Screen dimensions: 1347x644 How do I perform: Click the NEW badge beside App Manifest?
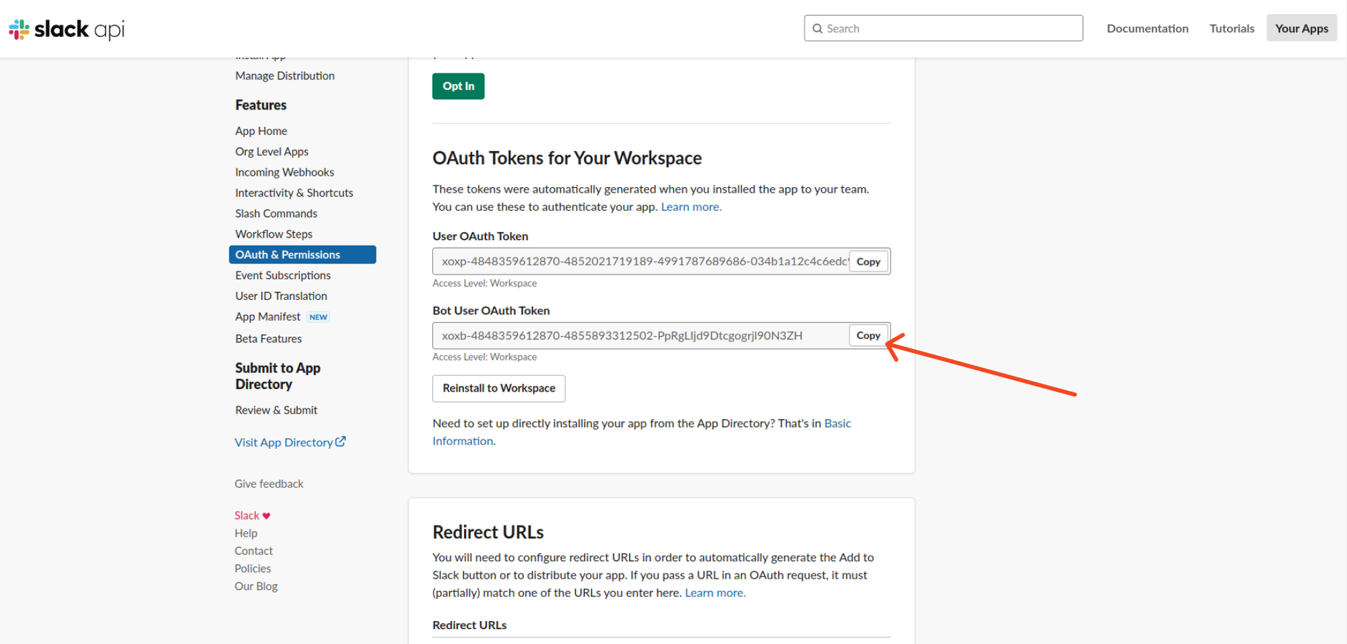point(318,317)
